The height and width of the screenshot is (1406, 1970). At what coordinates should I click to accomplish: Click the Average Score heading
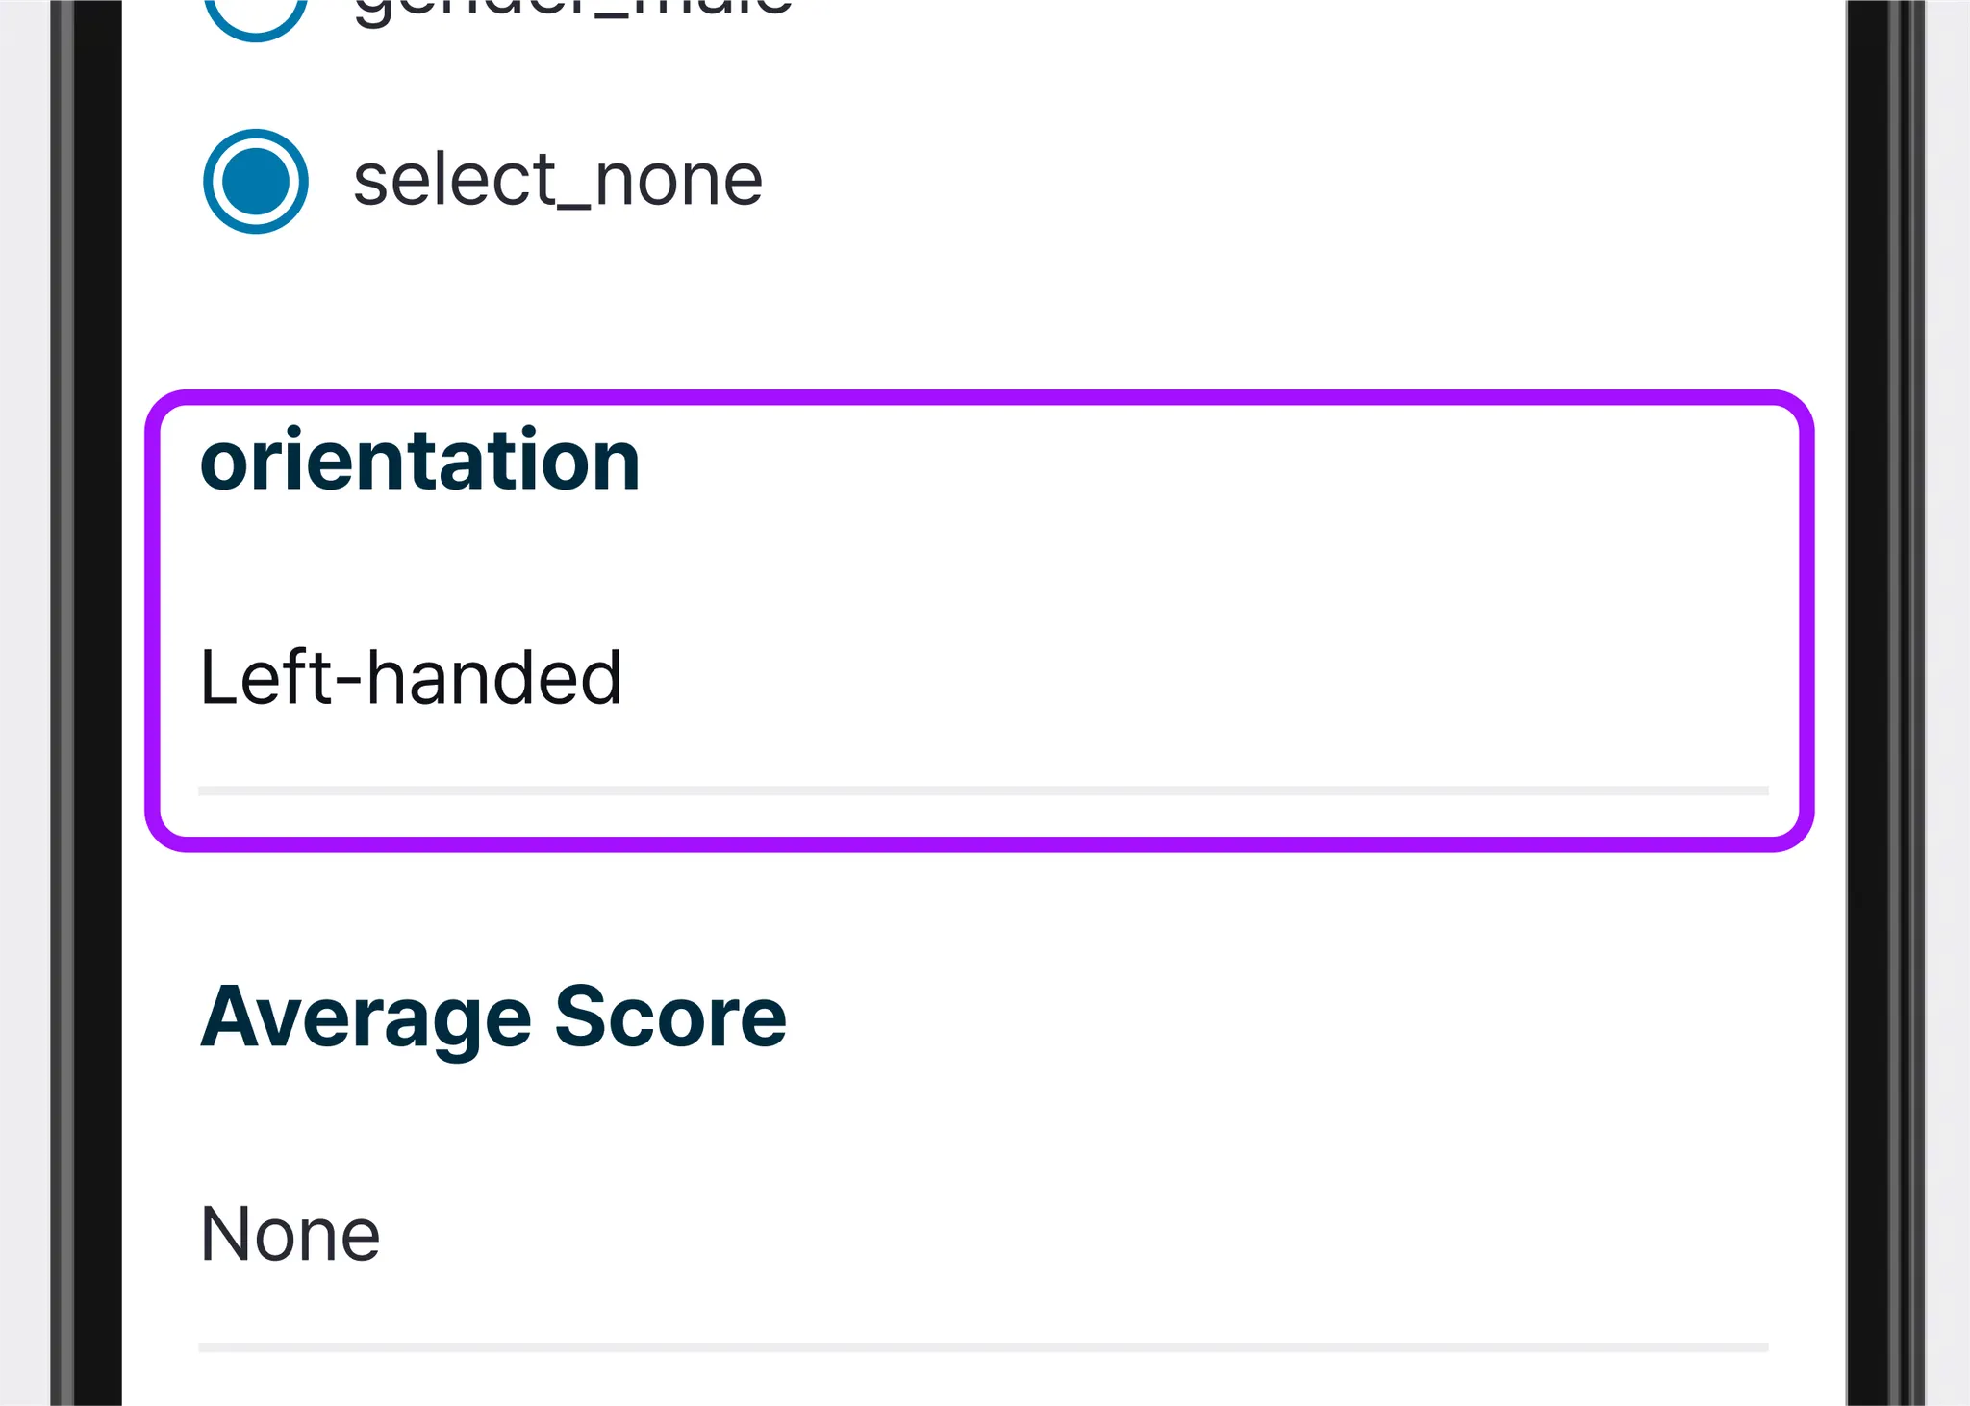[x=493, y=1017]
